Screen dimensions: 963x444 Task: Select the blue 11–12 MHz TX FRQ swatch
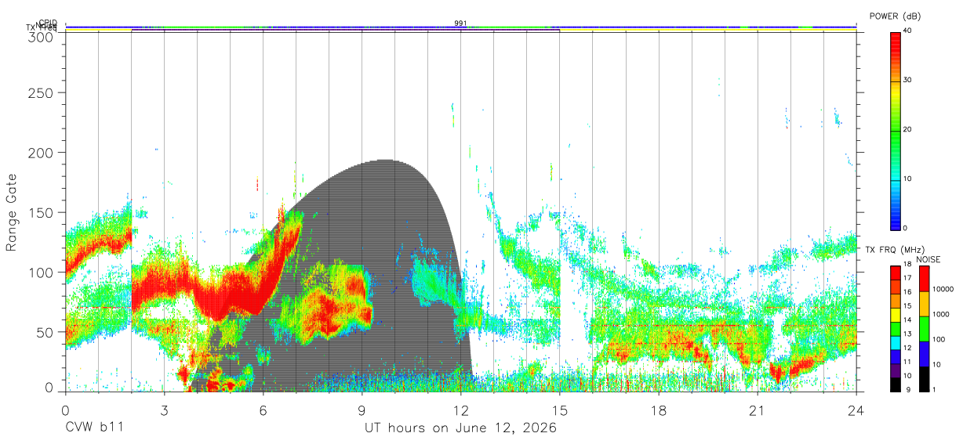coord(896,357)
